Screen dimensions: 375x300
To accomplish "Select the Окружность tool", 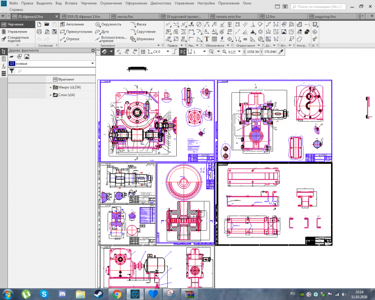I will [x=109, y=24].
